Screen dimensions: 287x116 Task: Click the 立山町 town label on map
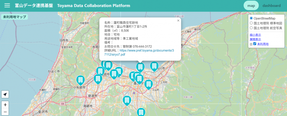[x=156, y=90]
